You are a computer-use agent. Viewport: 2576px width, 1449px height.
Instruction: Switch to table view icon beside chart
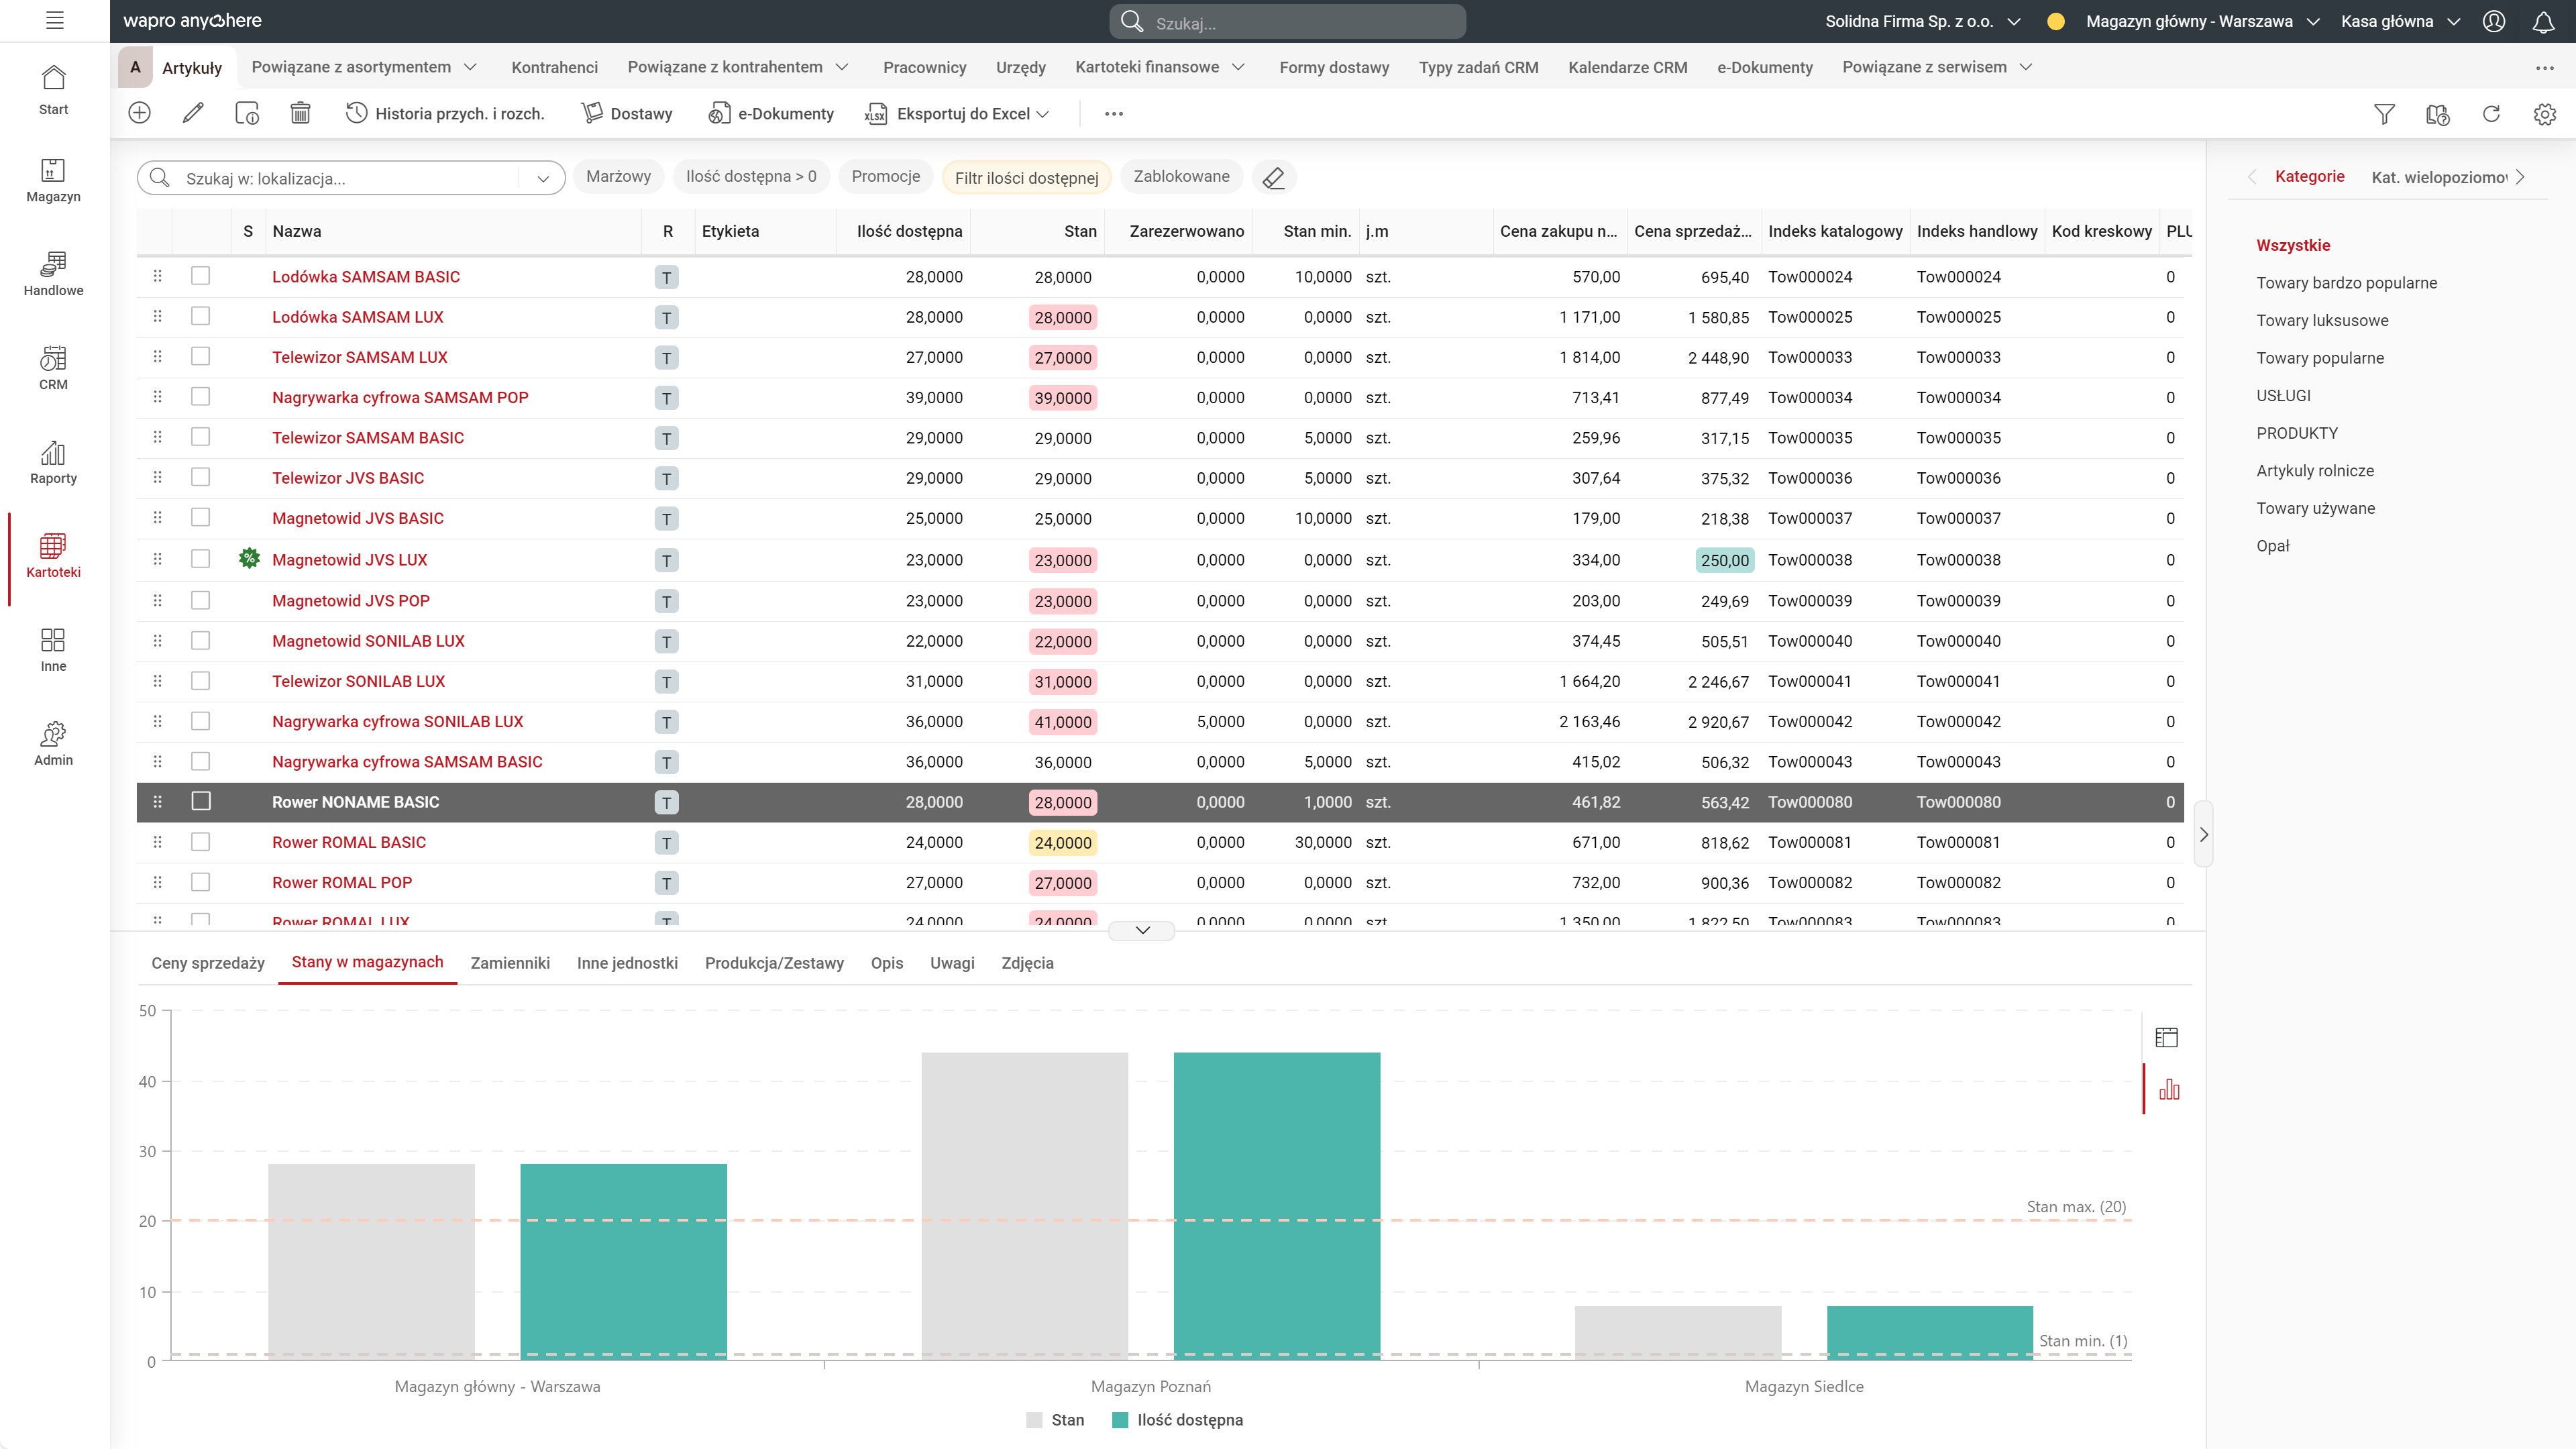click(2167, 1037)
